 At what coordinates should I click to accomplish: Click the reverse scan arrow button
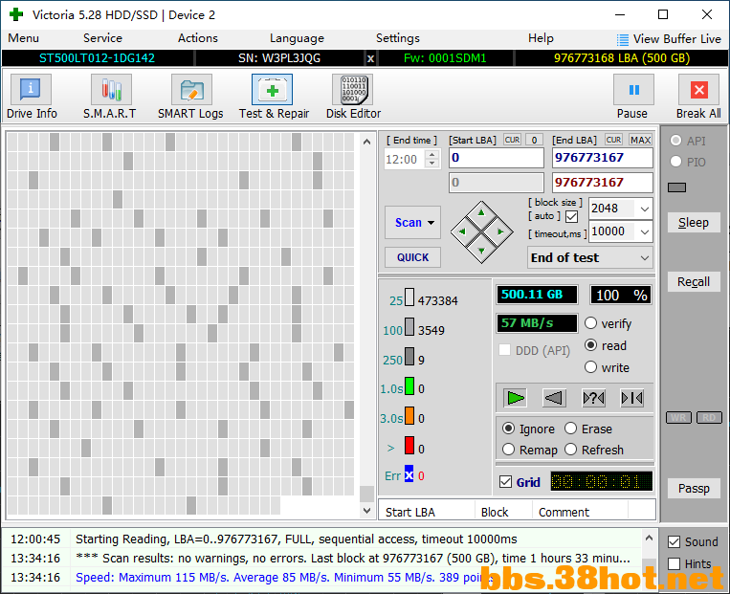(554, 398)
